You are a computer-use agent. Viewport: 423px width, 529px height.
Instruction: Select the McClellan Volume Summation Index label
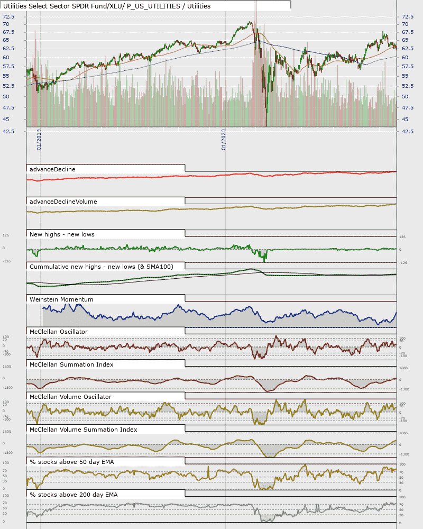pos(84,430)
